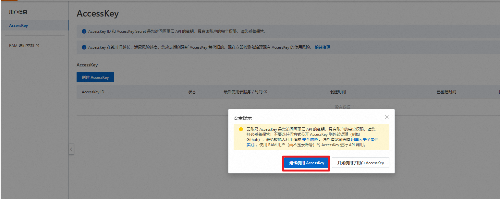Open the 阿里云安全最佳实践 link
500x199 pixels.
365,139
